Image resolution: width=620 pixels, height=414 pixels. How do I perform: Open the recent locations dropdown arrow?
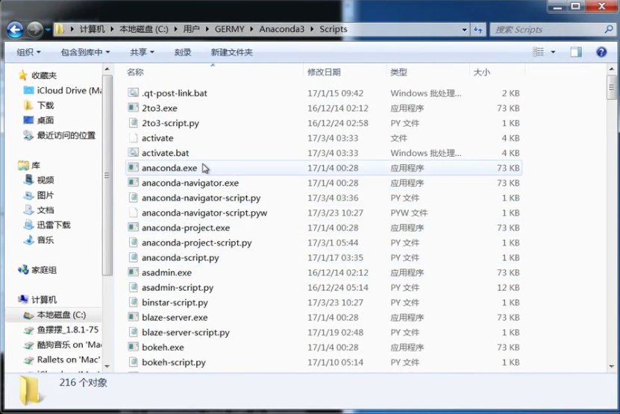pyautogui.click(x=48, y=30)
